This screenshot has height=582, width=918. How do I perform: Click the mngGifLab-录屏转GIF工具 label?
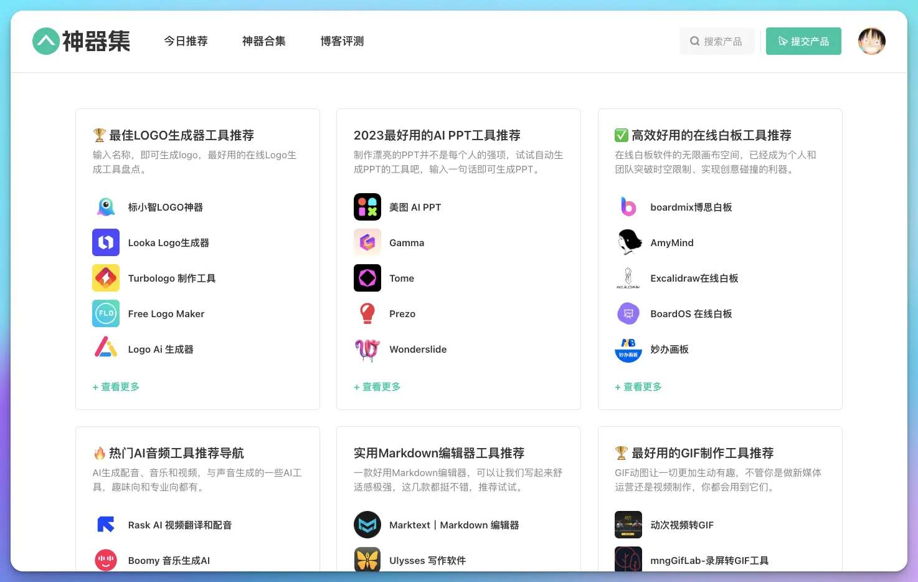coord(709,560)
